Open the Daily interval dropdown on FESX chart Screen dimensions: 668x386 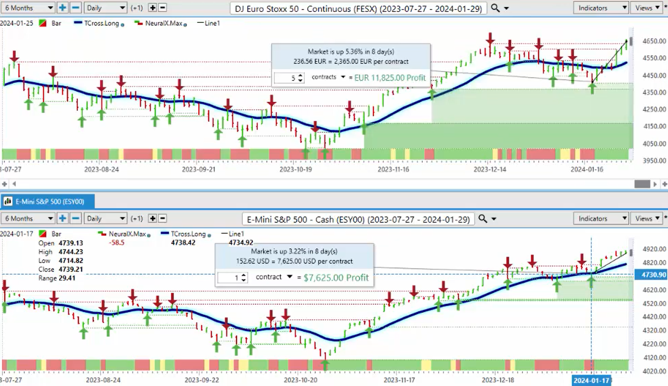point(105,8)
